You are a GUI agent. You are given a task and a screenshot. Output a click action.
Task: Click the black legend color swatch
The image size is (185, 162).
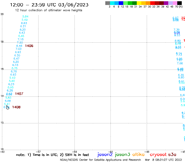pos(179,3)
